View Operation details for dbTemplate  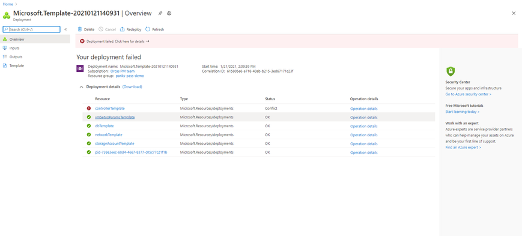click(x=364, y=126)
